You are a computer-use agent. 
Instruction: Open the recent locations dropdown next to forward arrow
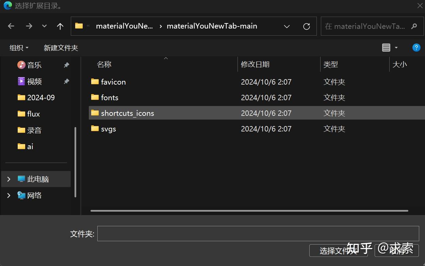(x=44, y=26)
